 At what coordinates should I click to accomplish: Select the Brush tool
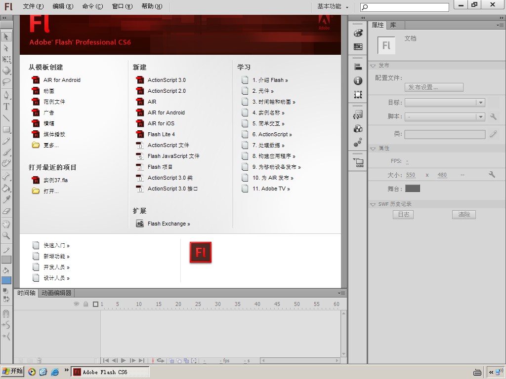(x=6, y=152)
